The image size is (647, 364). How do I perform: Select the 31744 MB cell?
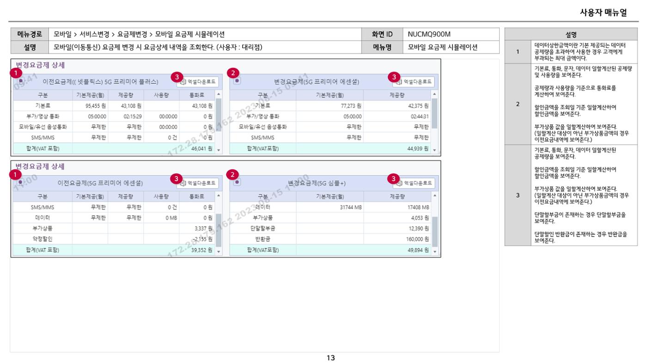point(330,207)
